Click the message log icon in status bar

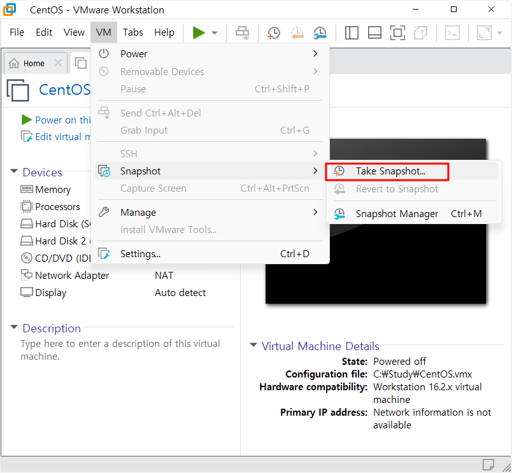pyautogui.click(x=488, y=464)
